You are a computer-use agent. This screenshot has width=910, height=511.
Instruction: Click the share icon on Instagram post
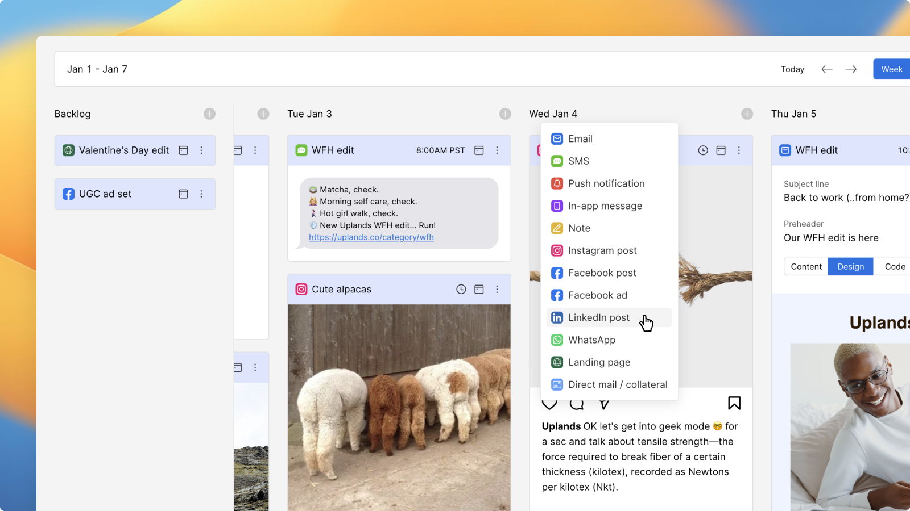tap(604, 404)
